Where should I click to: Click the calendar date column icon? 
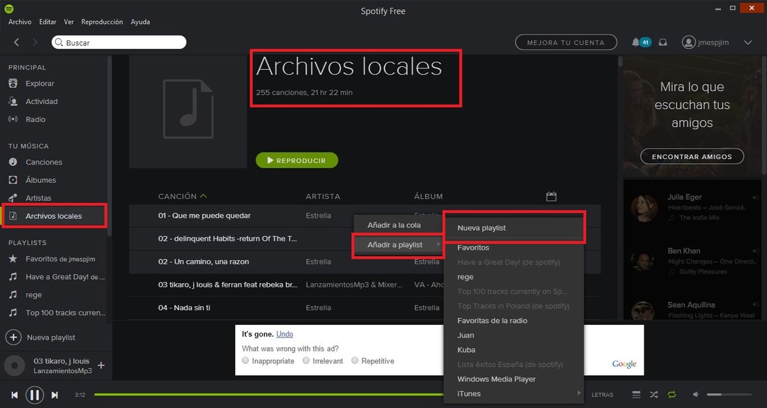pyautogui.click(x=552, y=196)
